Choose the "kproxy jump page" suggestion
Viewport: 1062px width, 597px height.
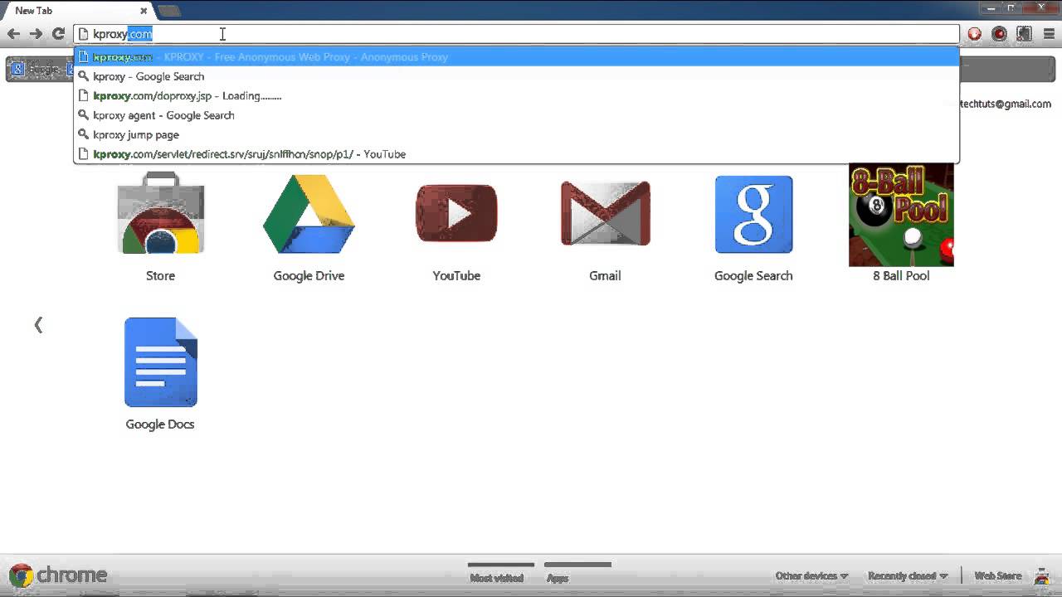pos(516,134)
